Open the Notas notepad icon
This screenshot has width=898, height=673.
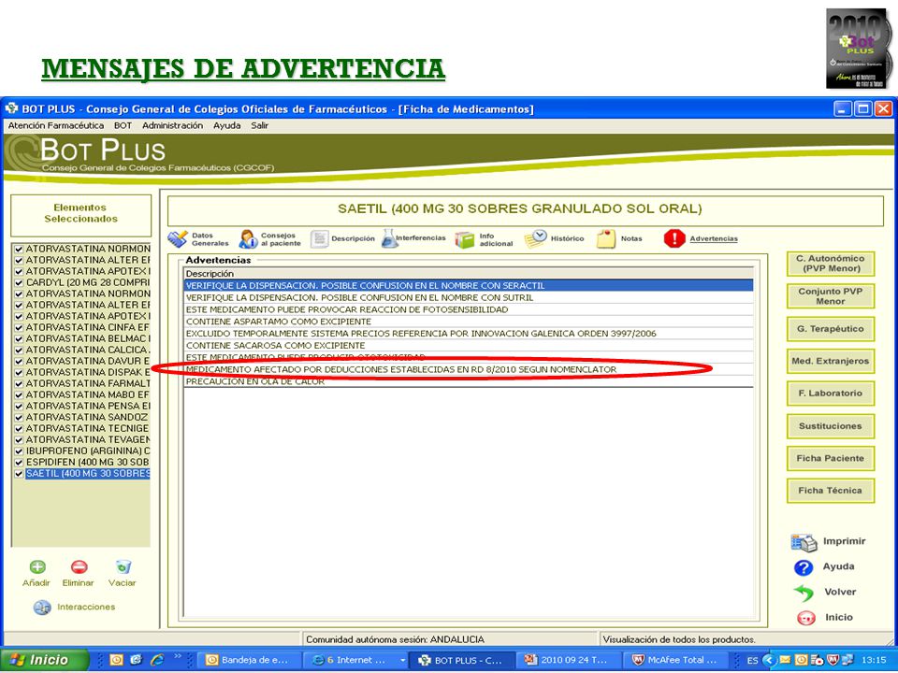pyautogui.click(x=605, y=238)
